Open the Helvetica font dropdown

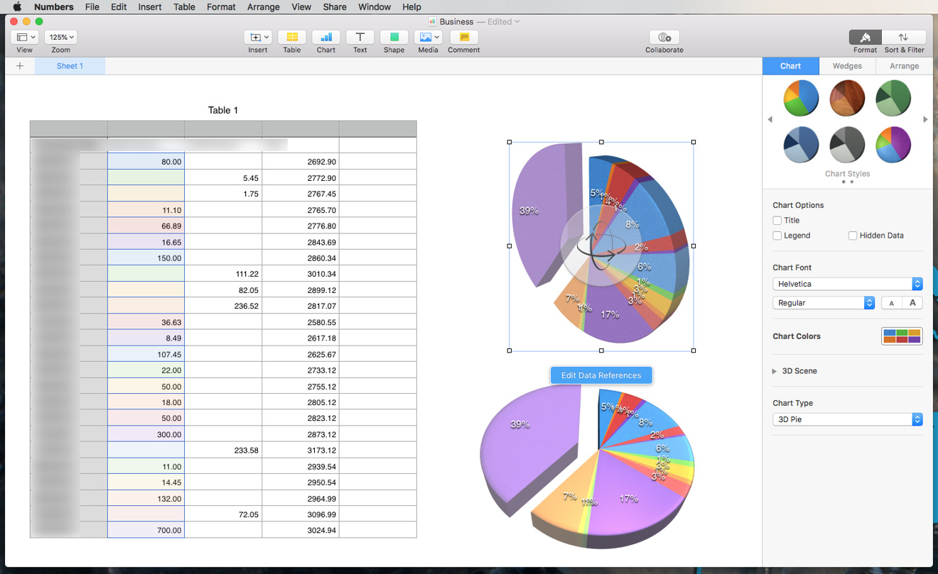(847, 283)
